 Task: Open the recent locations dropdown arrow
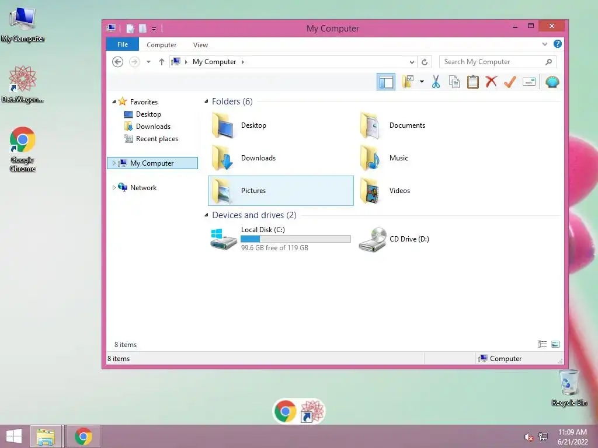point(148,62)
